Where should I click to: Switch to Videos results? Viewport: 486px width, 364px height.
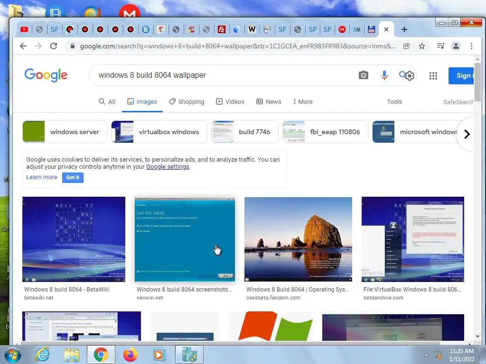(230, 101)
